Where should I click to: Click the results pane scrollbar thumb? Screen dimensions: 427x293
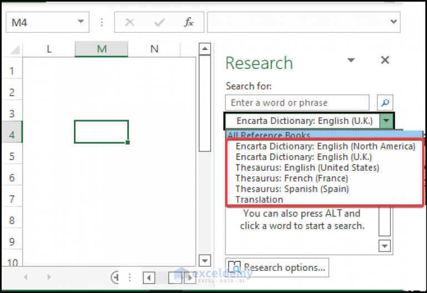tap(385, 221)
